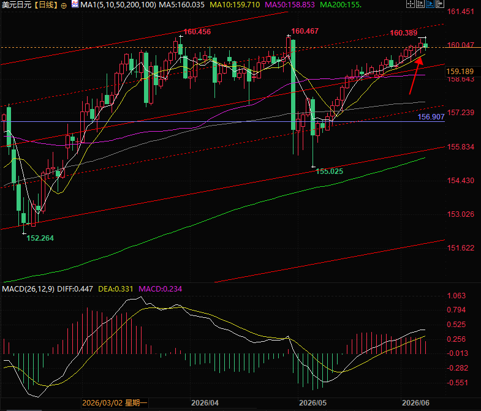Click the 155.025 low price label
This screenshot has width=481, height=411.
pos(329,172)
